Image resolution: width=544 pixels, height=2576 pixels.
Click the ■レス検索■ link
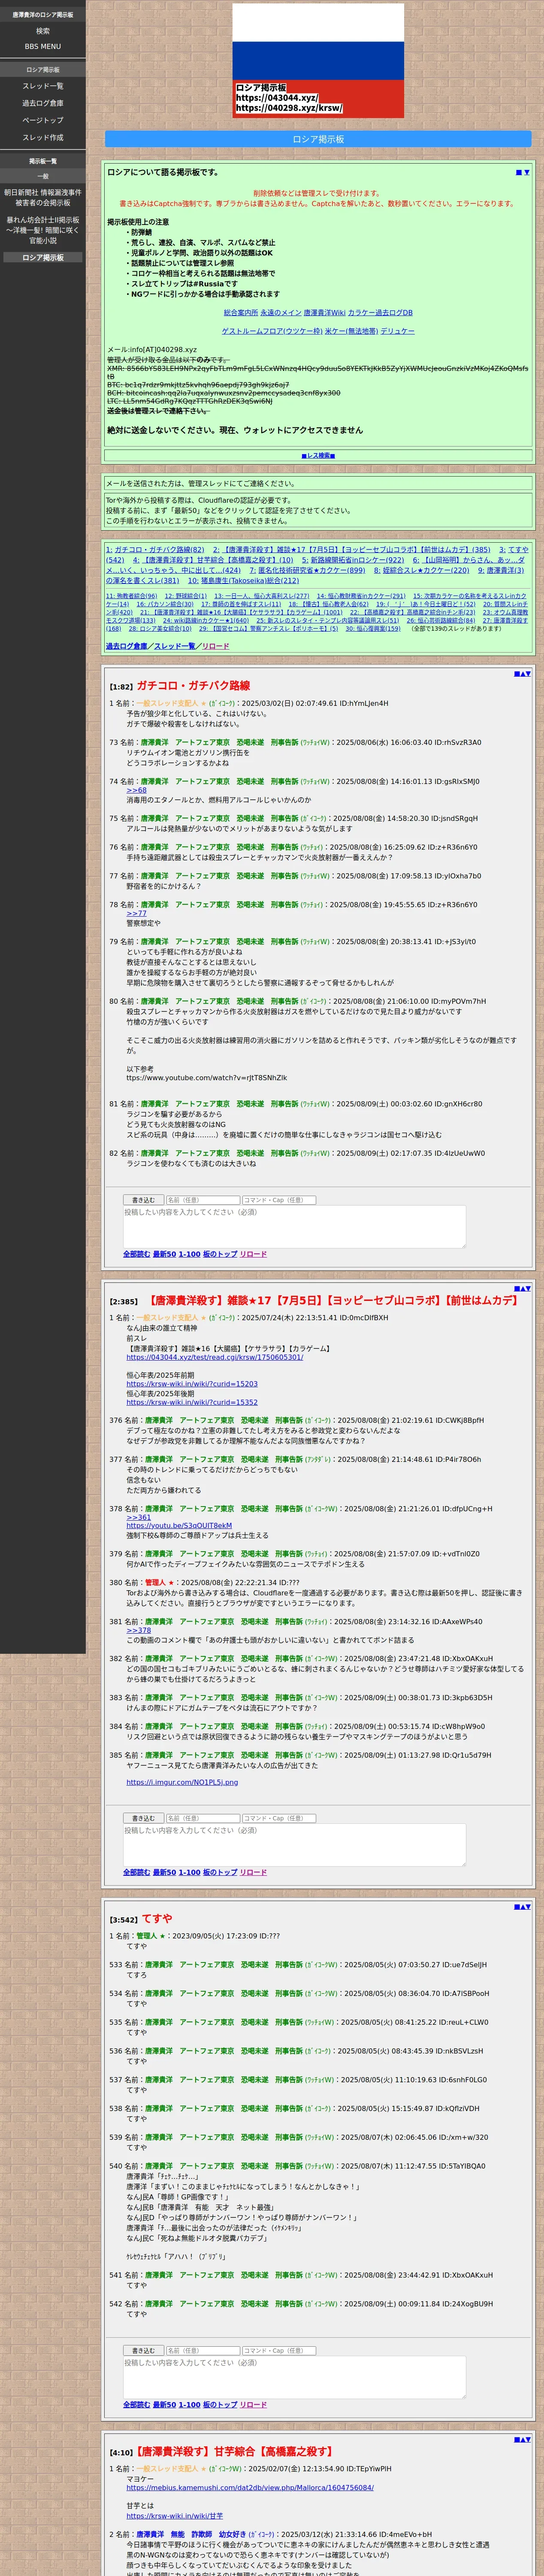point(318,455)
